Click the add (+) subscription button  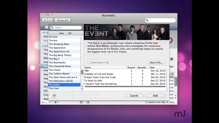[44, 102]
